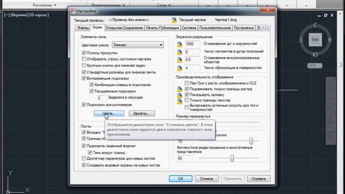This screenshot has height=194, width=345.
Task: Open Справка help button
Action: [259, 178]
